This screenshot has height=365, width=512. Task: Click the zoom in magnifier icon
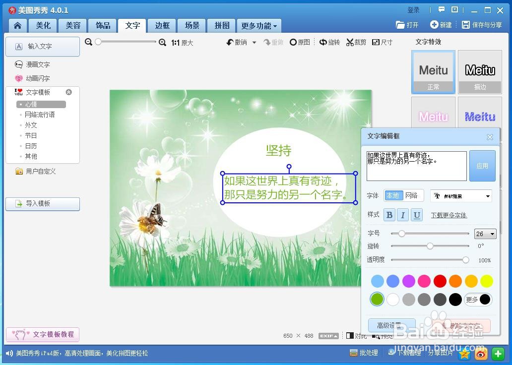click(162, 43)
